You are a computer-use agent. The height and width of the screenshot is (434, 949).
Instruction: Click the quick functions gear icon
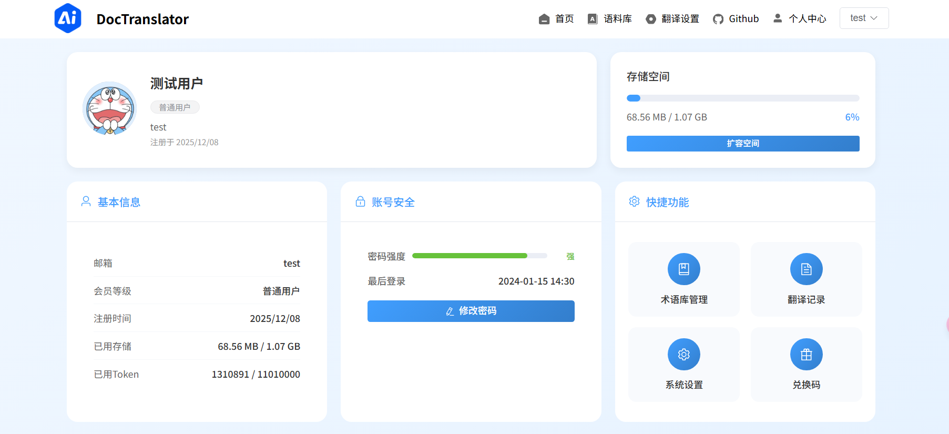[634, 202]
